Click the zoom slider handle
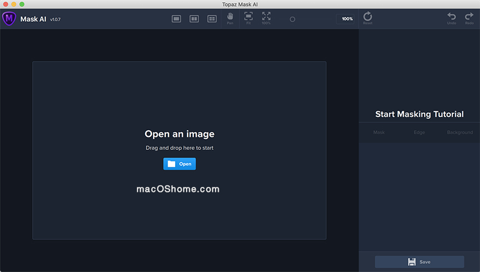The width and height of the screenshot is (480, 272). click(x=292, y=19)
